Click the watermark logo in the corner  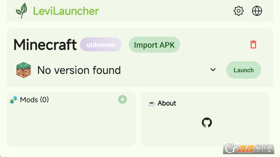pyautogui.click(x=248, y=149)
